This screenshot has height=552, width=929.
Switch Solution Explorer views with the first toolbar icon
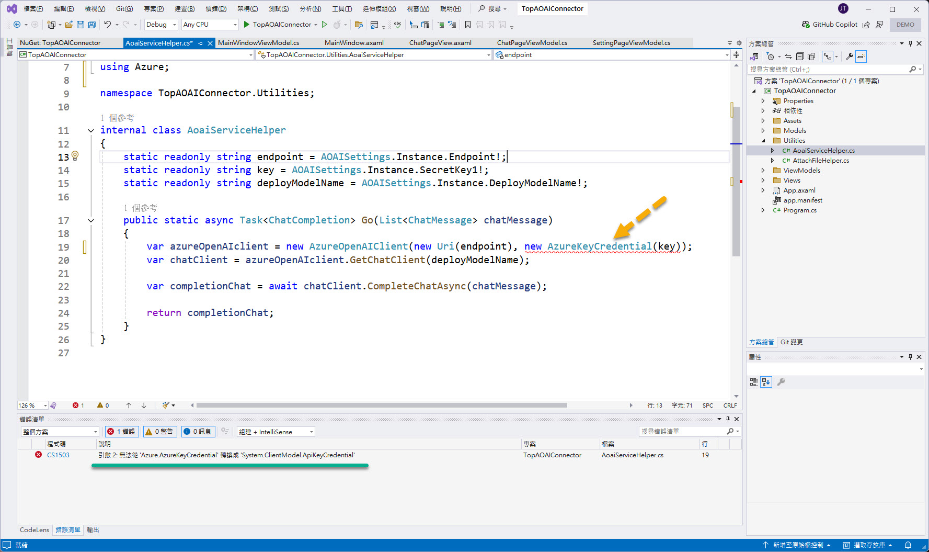(x=754, y=57)
